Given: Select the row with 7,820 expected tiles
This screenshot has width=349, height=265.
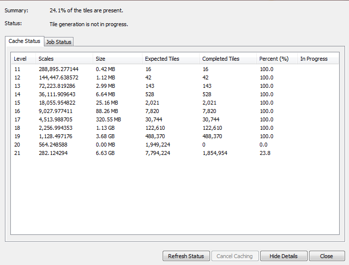Looking at the screenshot, I should (175, 111).
